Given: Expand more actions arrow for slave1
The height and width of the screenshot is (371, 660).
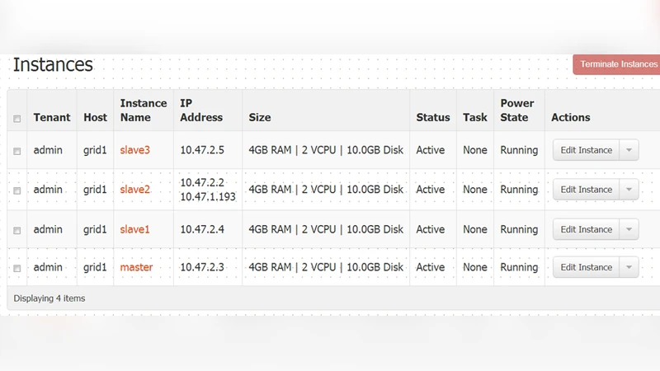Looking at the screenshot, I should (x=629, y=229).
